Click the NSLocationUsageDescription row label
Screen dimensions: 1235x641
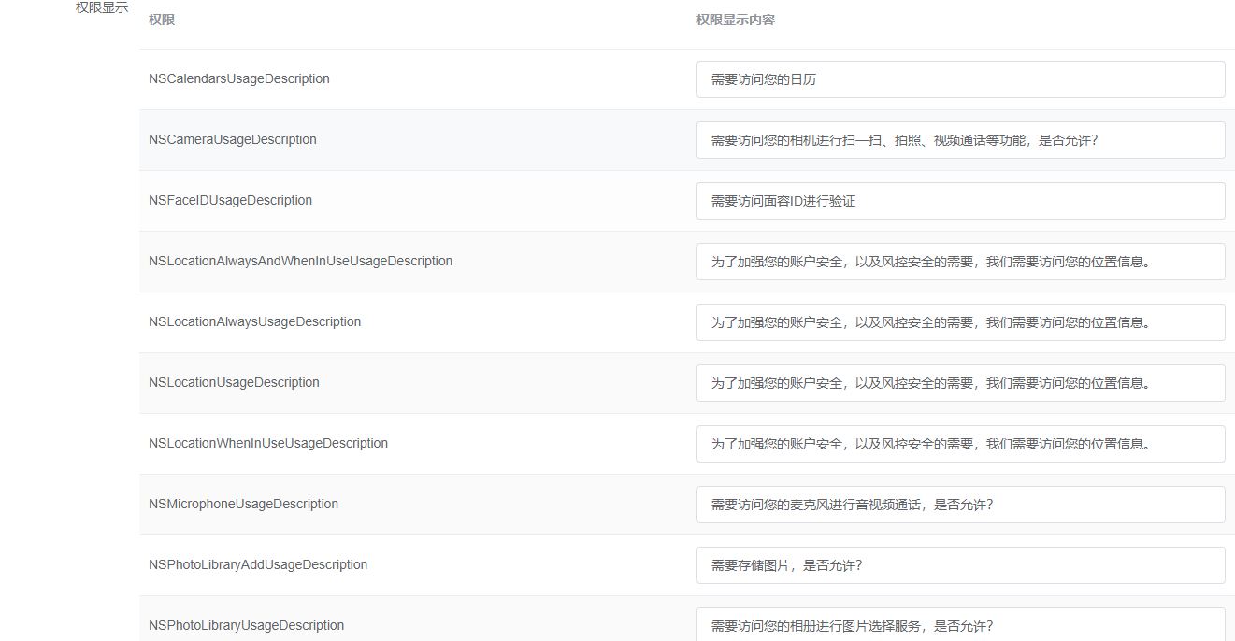tap(234, 382)
